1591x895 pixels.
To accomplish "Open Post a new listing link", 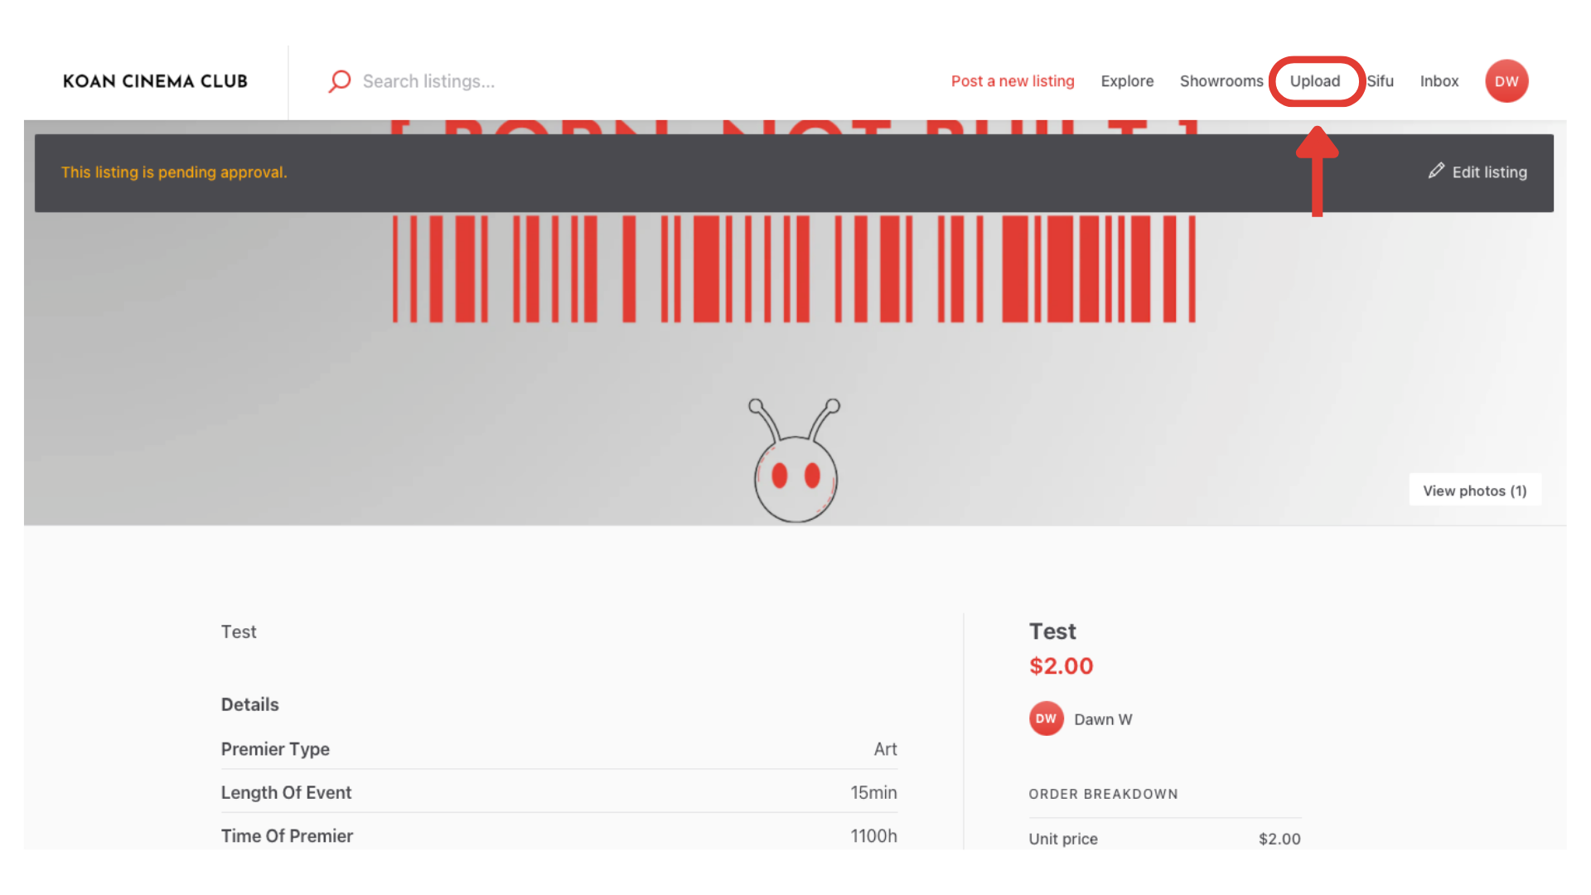I will (1012, 81).
